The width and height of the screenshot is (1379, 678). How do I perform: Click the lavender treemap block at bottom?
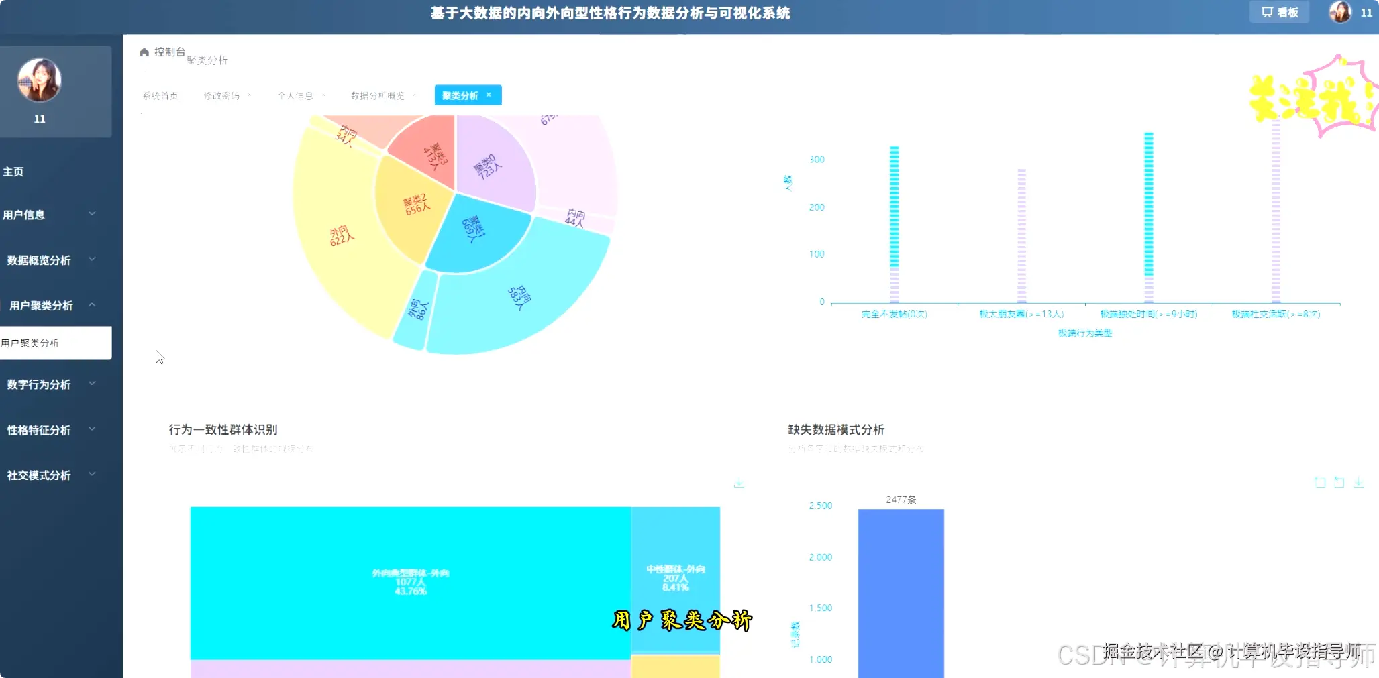click(410, 669)
